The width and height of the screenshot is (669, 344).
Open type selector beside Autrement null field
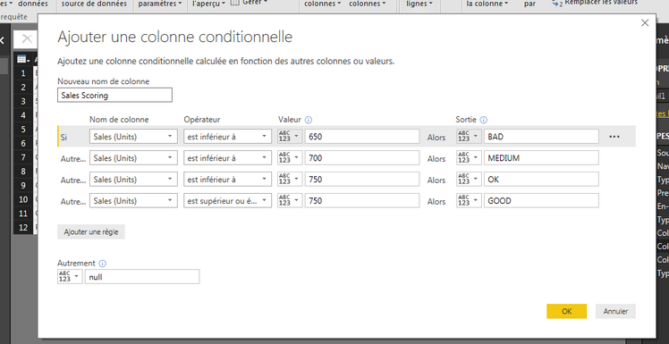(x=70, y=277)
